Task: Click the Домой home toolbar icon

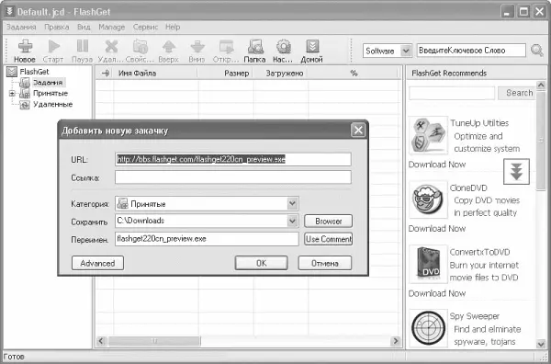Action: (x=312, y=47)
